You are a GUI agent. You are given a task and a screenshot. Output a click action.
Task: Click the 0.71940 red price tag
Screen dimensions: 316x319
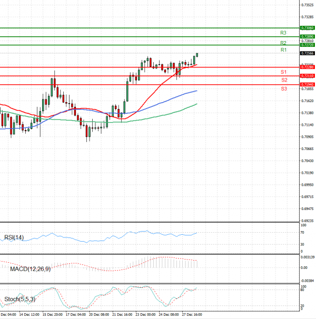(307, 84)
